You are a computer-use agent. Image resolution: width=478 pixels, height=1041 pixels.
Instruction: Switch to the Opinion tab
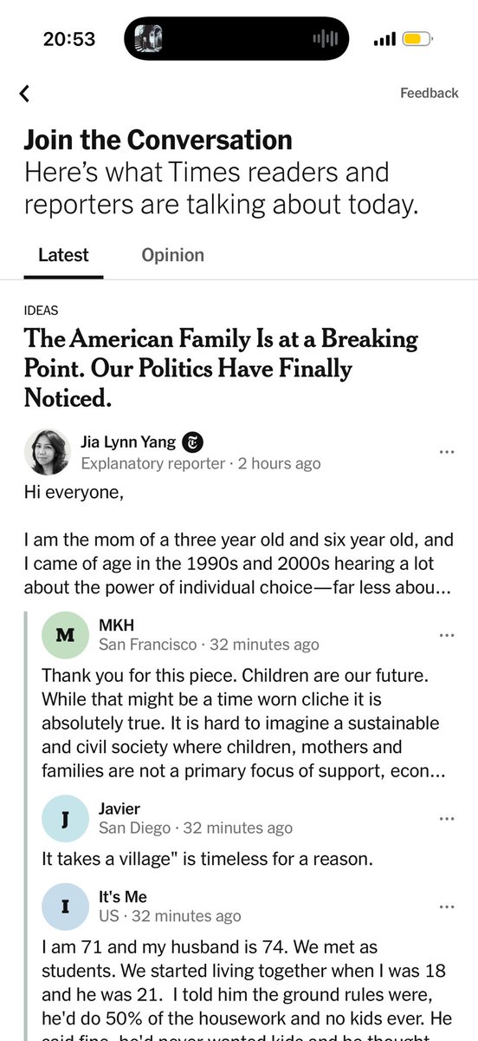(x=172, y=255)
